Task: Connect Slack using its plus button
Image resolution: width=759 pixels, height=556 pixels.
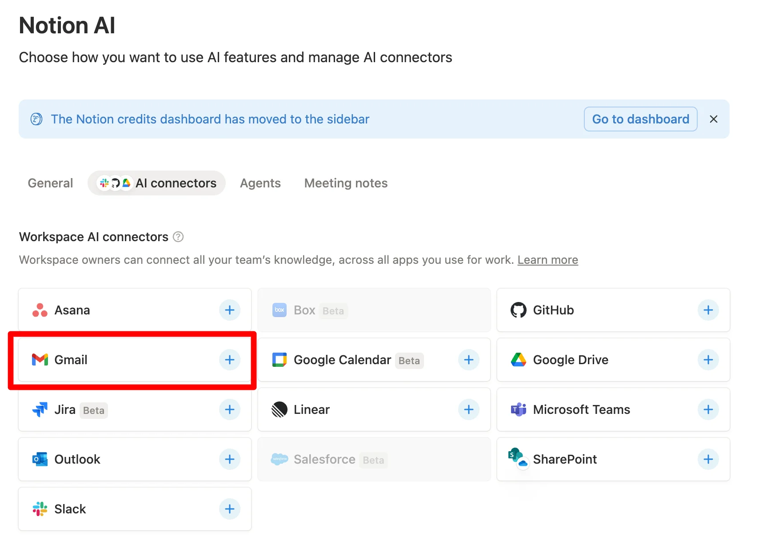Action: [x=230, y=509]
